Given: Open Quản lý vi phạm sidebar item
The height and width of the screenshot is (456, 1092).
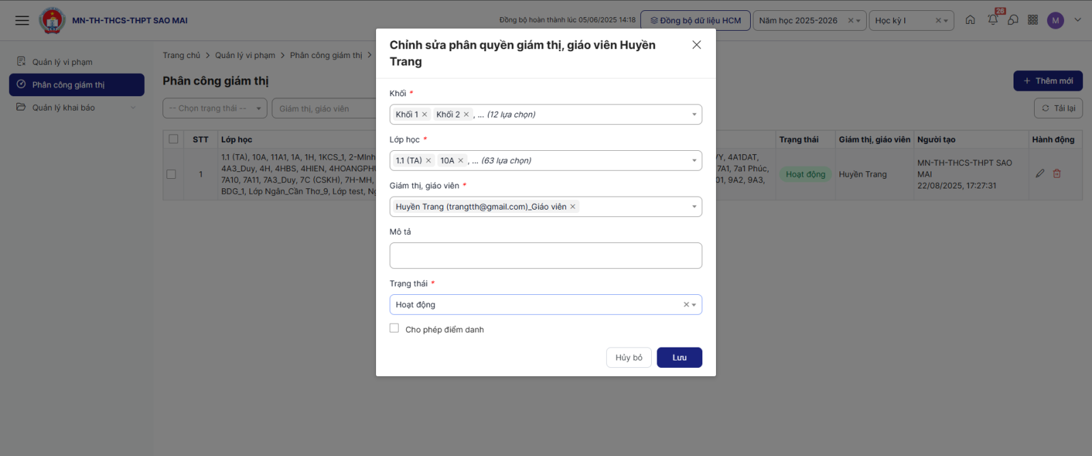Looking at the screenshot, I should click(62, 62).
